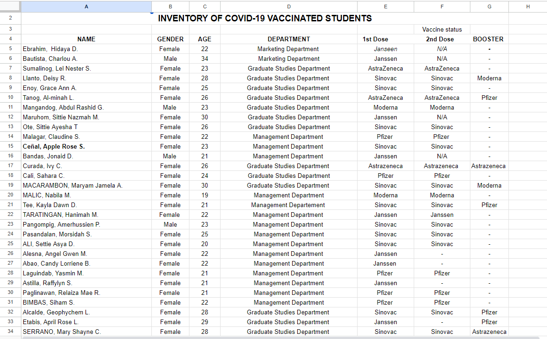Click the booster cell for Curada, Ivy C.
The width and height of the screenshot is (547, 339).
488,166
